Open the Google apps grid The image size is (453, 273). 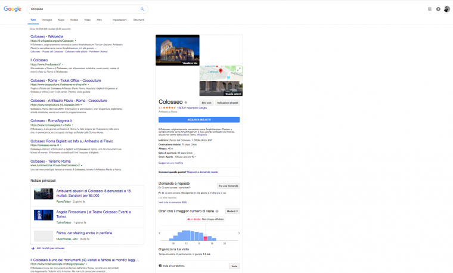pos(430,9)
